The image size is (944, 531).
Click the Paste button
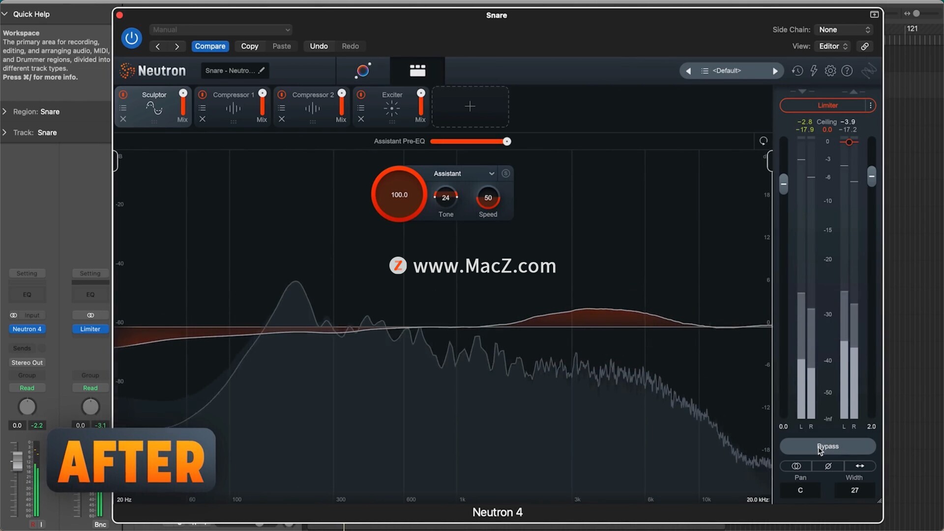tap(282, 46)
